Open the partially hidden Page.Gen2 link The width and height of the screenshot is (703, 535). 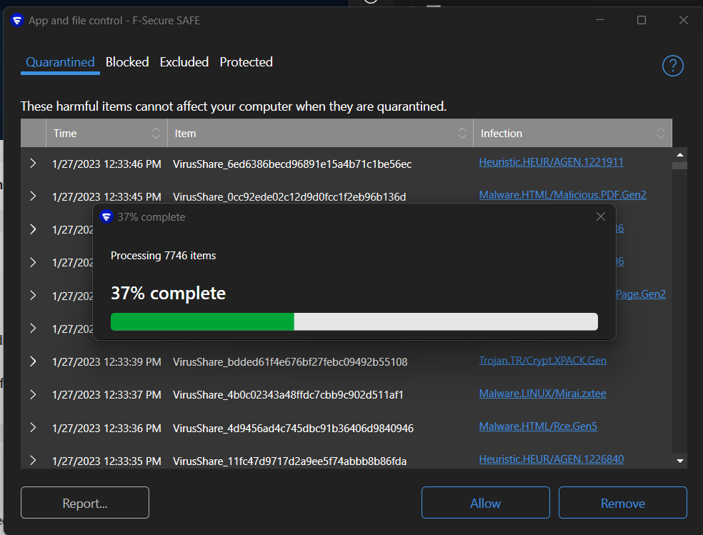pyautogui.click(x=641, y=294)
